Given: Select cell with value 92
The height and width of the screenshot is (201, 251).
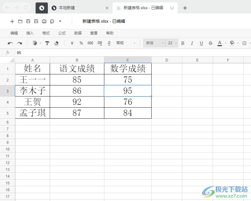Looking at the screenshot, I should point(77,102).
